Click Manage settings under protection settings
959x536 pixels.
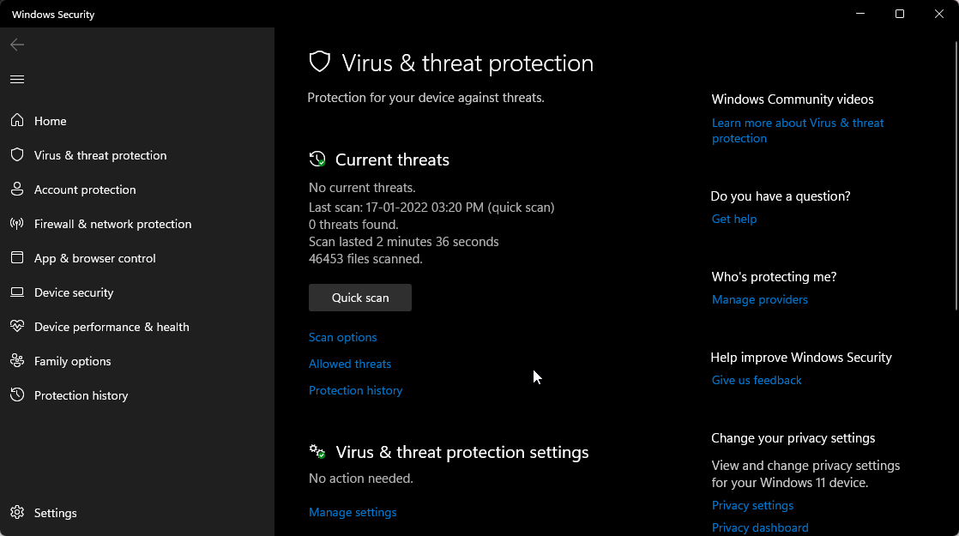click(353, 512)
